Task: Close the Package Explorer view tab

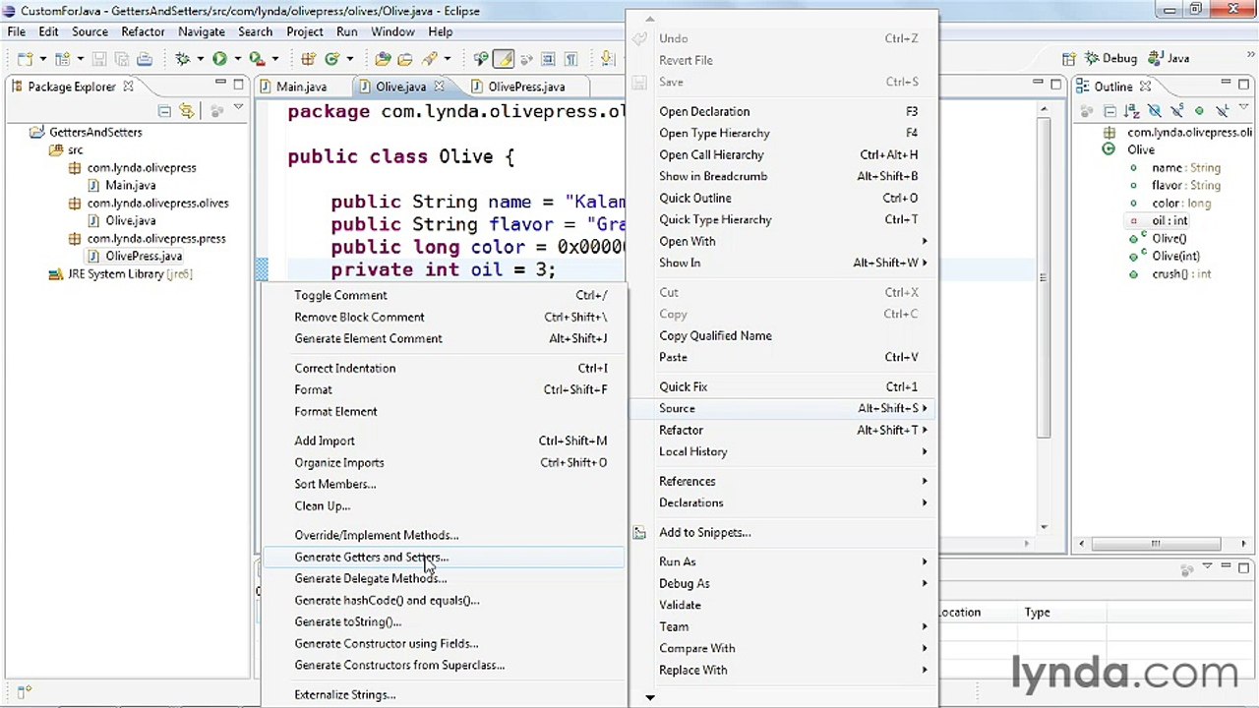Action: coord(128,87)
